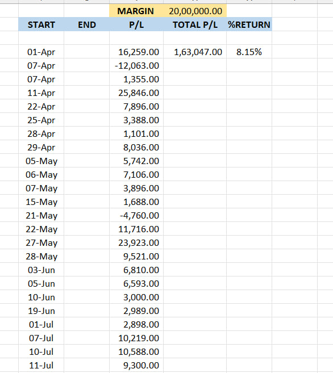Select the P/L value 6,810.00
333x373 pixels.
[136, 270]
